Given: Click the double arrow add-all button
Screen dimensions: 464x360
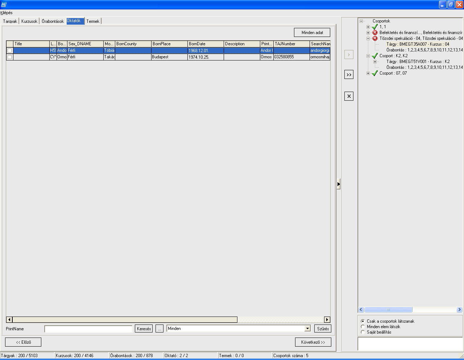Looking at the screenshot, I should point(349,74).
